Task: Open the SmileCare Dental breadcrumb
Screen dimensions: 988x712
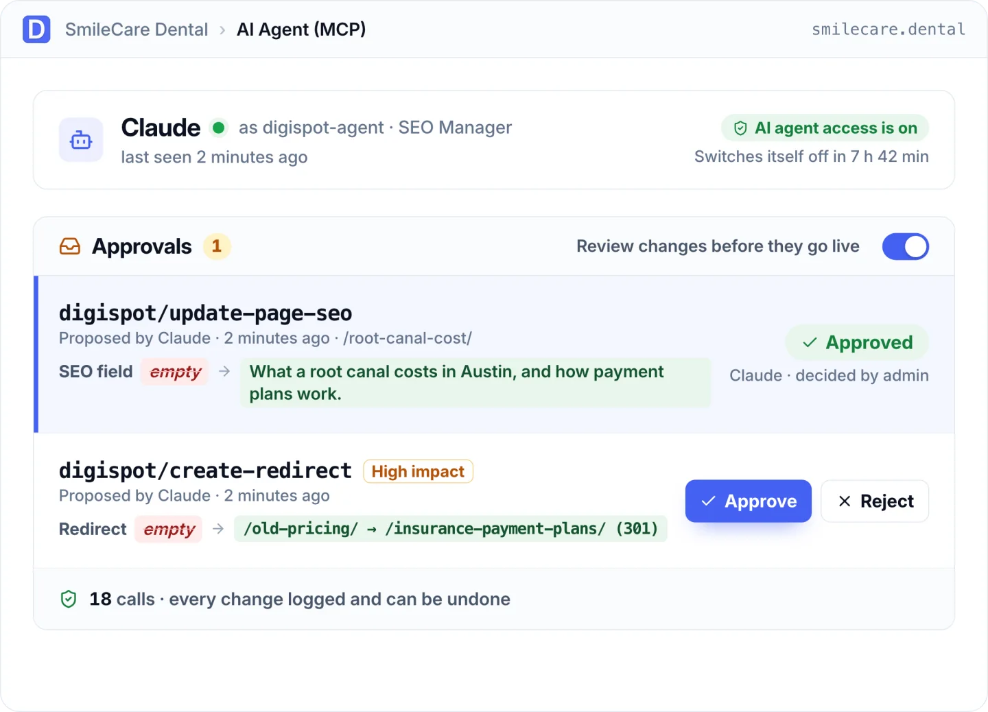Action: 137,29
